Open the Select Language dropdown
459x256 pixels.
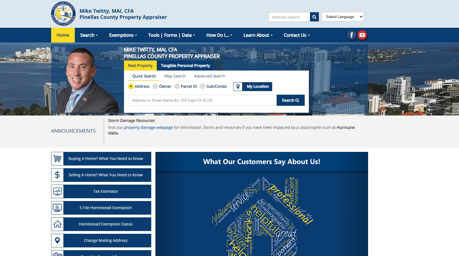coord(343,17)
